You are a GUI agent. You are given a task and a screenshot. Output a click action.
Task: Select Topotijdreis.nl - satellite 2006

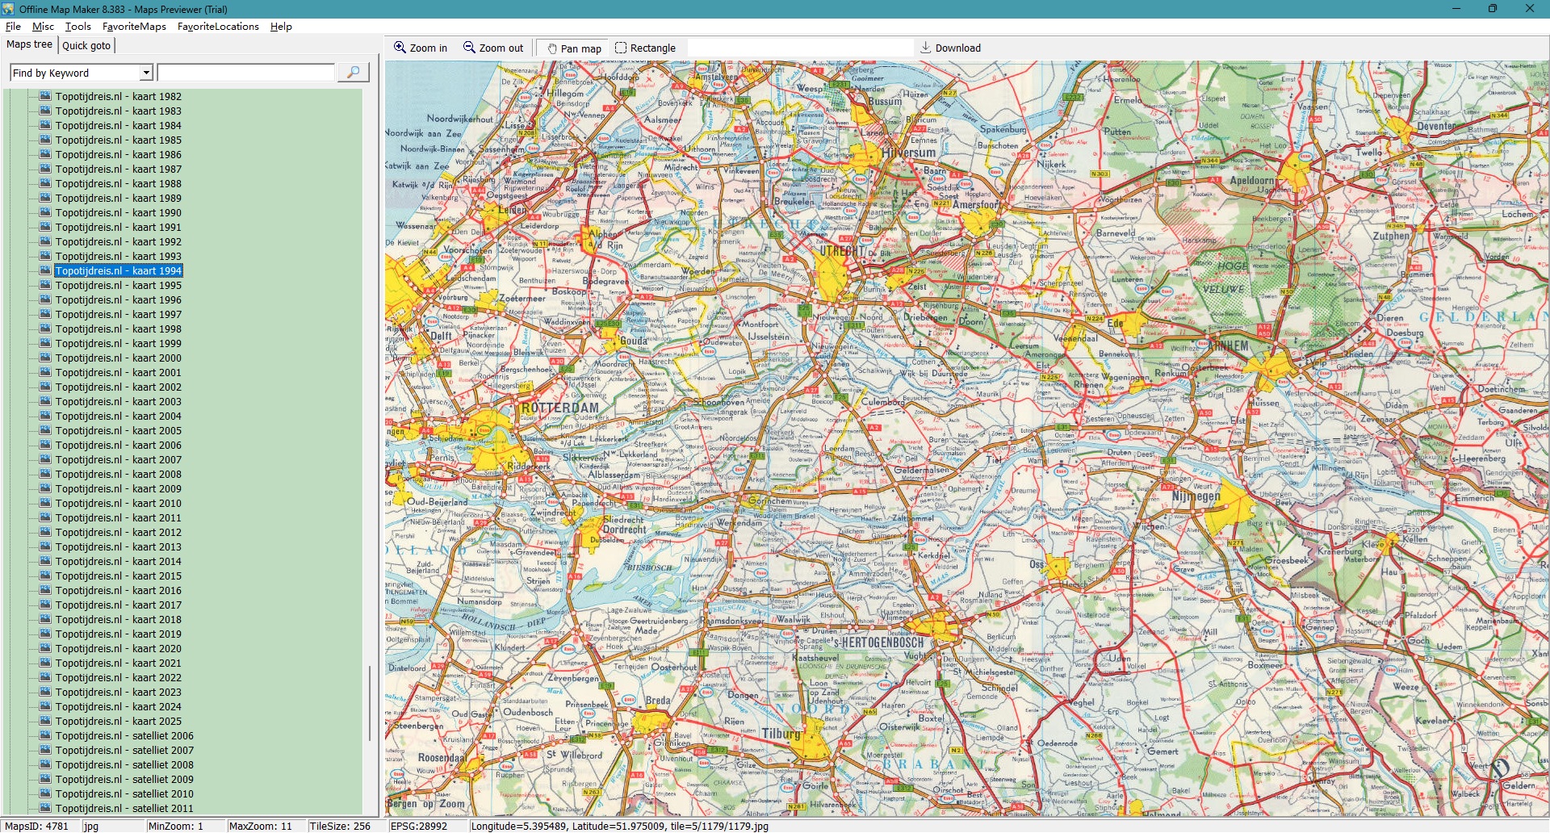(x=124, y=735)
